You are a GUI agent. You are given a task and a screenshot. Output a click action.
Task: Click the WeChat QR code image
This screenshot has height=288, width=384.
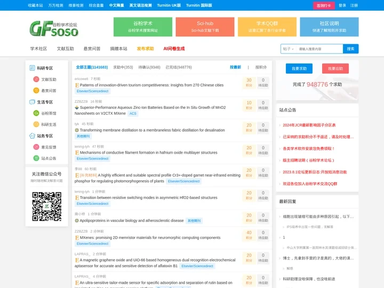[x=47, y=206]
